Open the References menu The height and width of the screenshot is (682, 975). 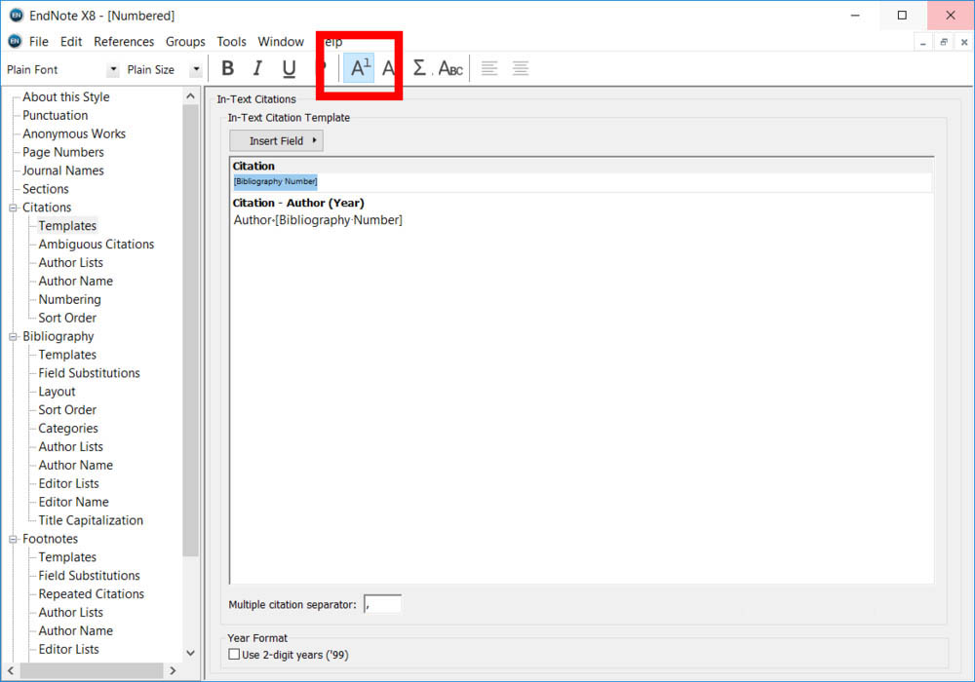(124, 42)
